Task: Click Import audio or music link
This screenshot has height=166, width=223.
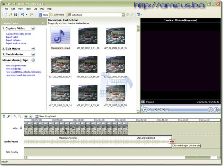Action: click(16, 43)
